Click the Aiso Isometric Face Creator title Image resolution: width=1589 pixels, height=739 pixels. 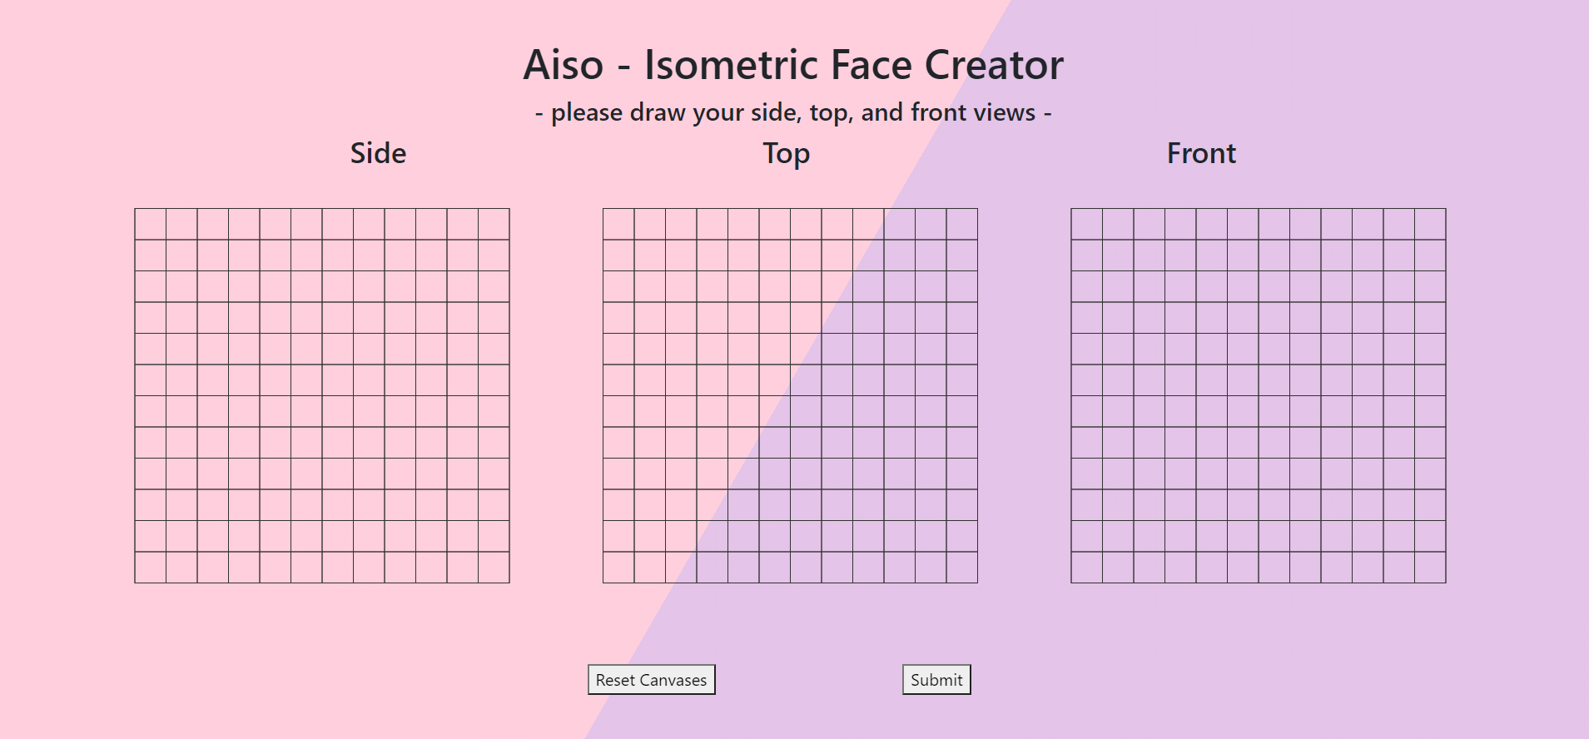(793, 65)
